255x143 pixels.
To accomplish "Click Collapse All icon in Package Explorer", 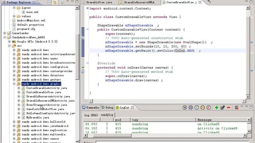I will click(49, 2).
